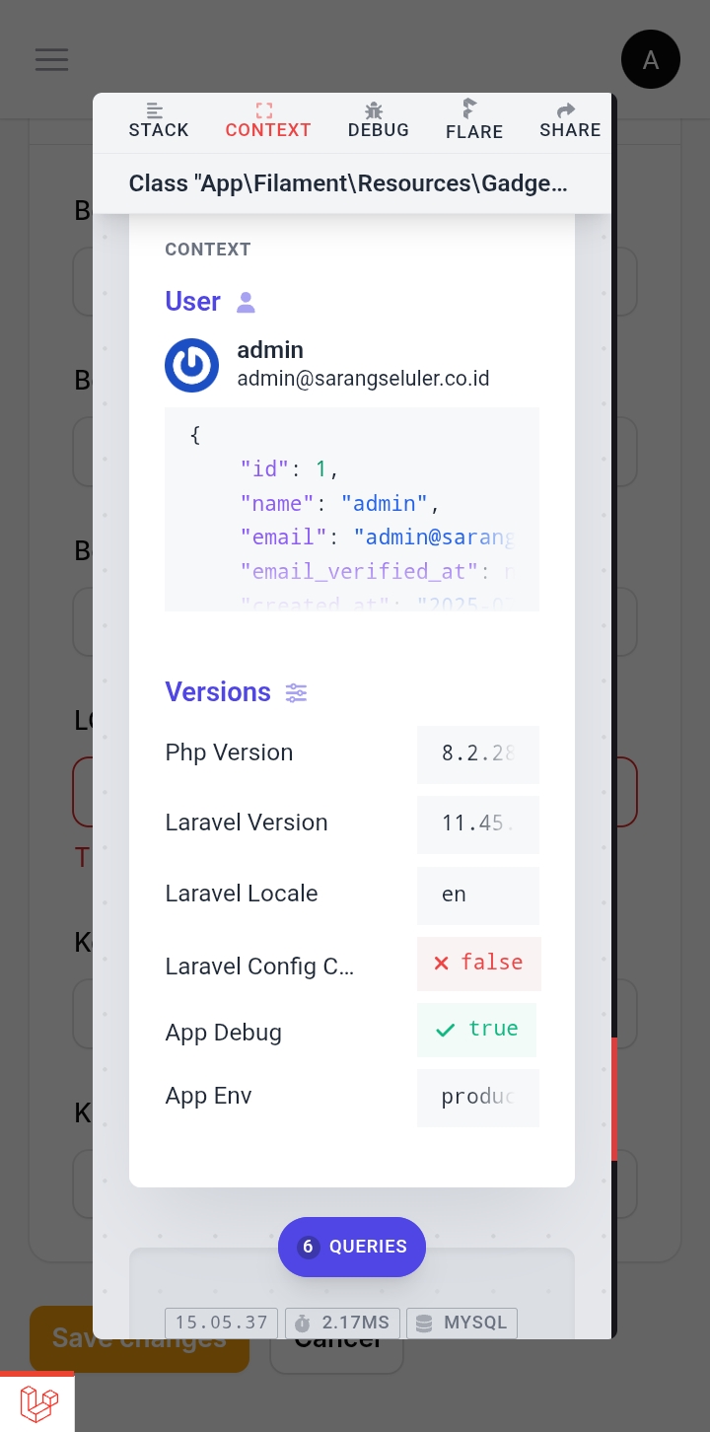Viewport: 710px width, 1432px height.
Task: Click the Share error button
Action: (x=570, y=120)
